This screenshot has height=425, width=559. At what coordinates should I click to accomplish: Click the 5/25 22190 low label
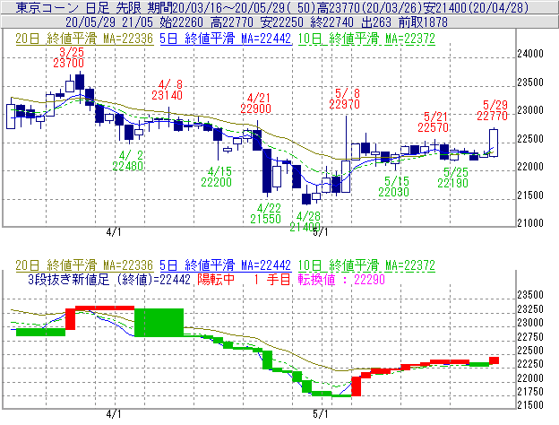(452, 178)
